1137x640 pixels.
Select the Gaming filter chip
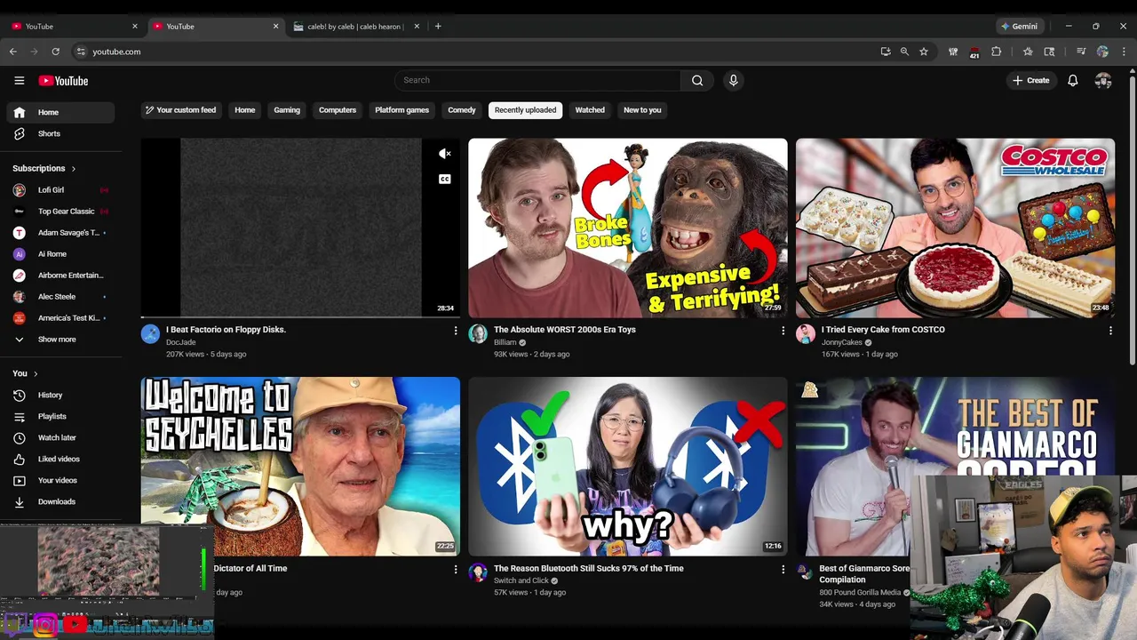[287, 110]
